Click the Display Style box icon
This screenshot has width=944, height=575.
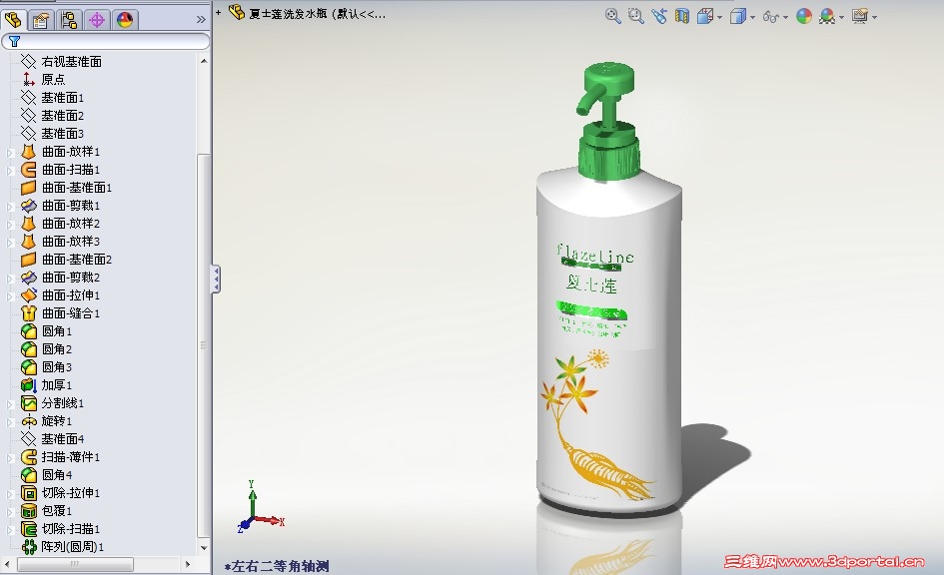[x=737, y=16]
